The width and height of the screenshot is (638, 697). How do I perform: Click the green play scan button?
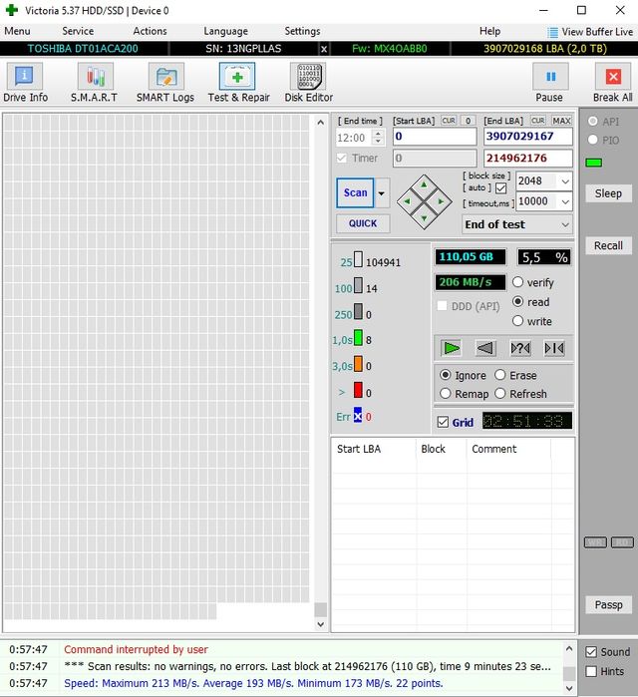click(451, 348)
